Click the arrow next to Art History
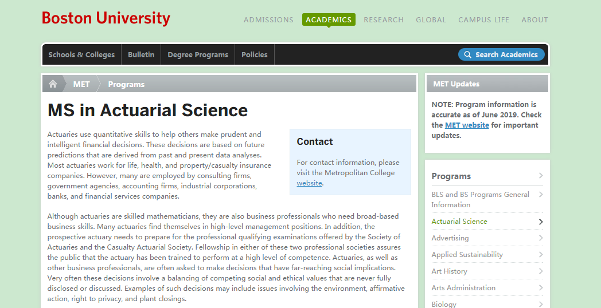 [x=541, y=271]
